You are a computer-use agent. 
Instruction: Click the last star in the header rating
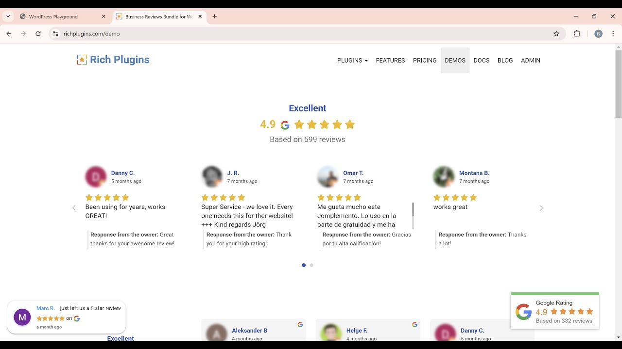click(x=350, y=125)
